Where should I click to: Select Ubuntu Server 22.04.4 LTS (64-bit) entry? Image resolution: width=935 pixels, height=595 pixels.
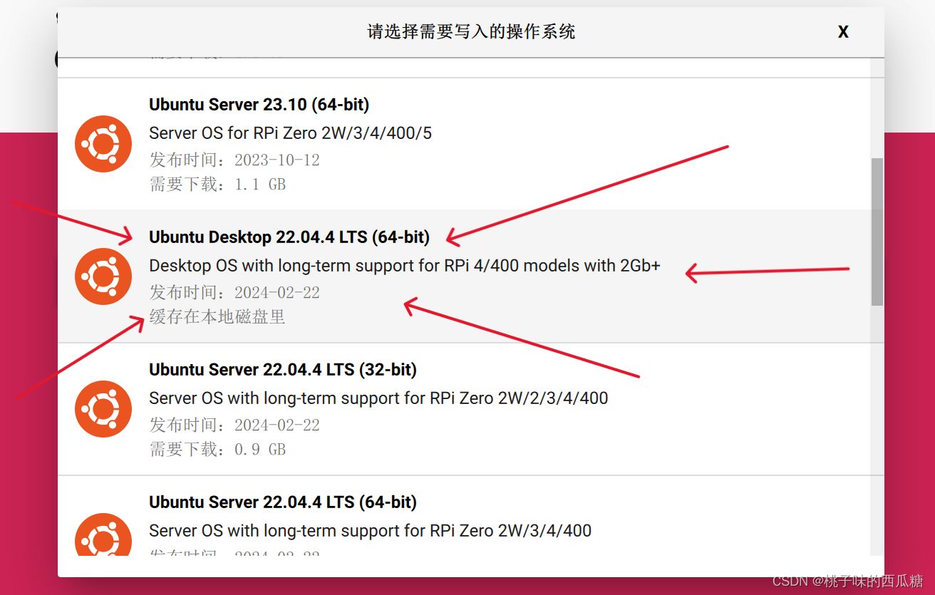pyautogui.click(x=282, y=502)
